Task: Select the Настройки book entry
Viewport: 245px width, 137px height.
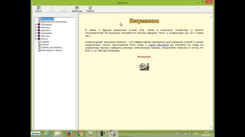Action: click(47, 33)
